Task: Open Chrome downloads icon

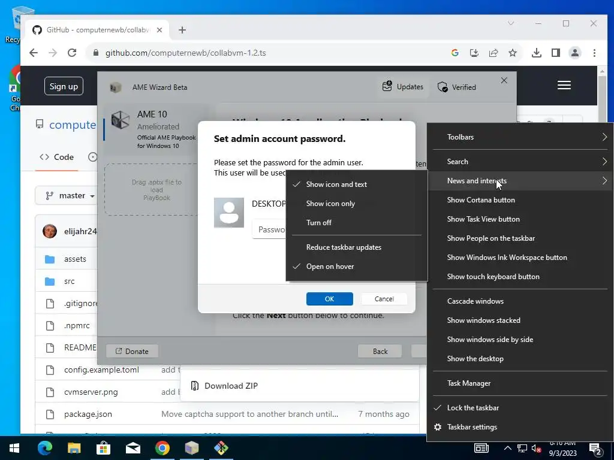Action: pyautogui.click(x=537, y=53)
